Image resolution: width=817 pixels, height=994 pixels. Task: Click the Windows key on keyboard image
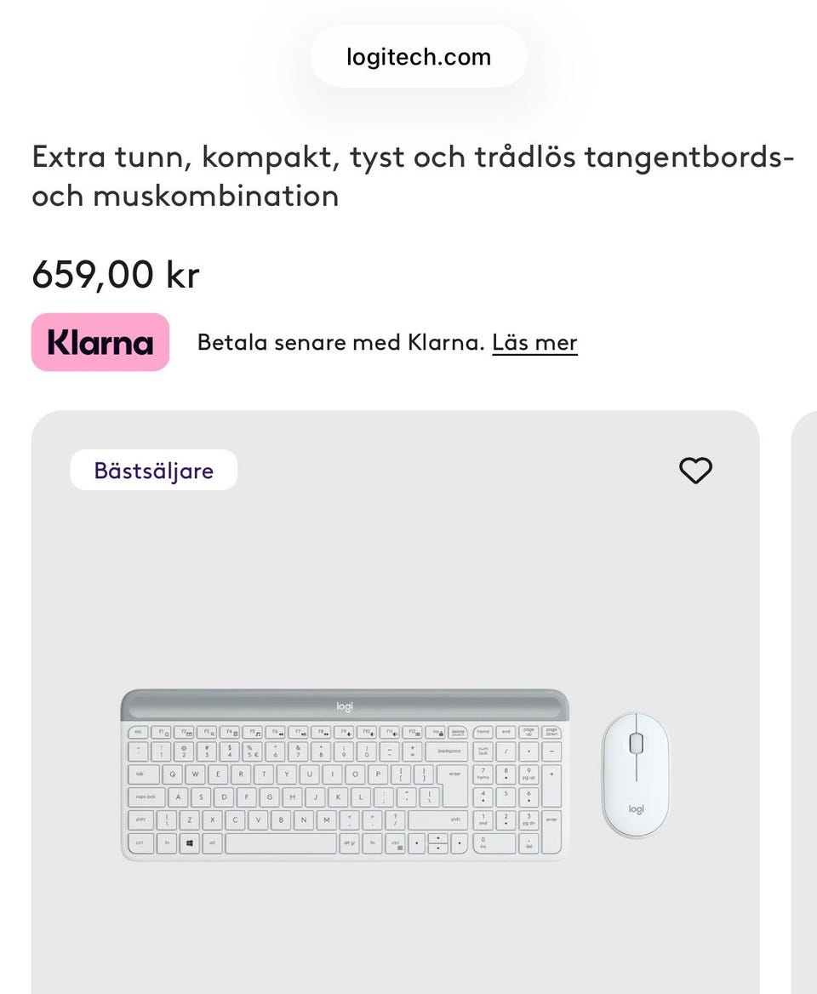pos(189,843)
